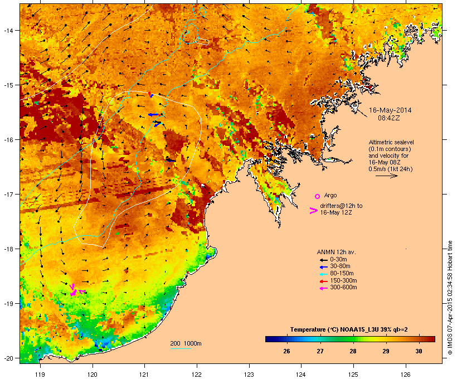Click the '300-600m' depth label
Screen dimensions: 457x379
point(343,288)
